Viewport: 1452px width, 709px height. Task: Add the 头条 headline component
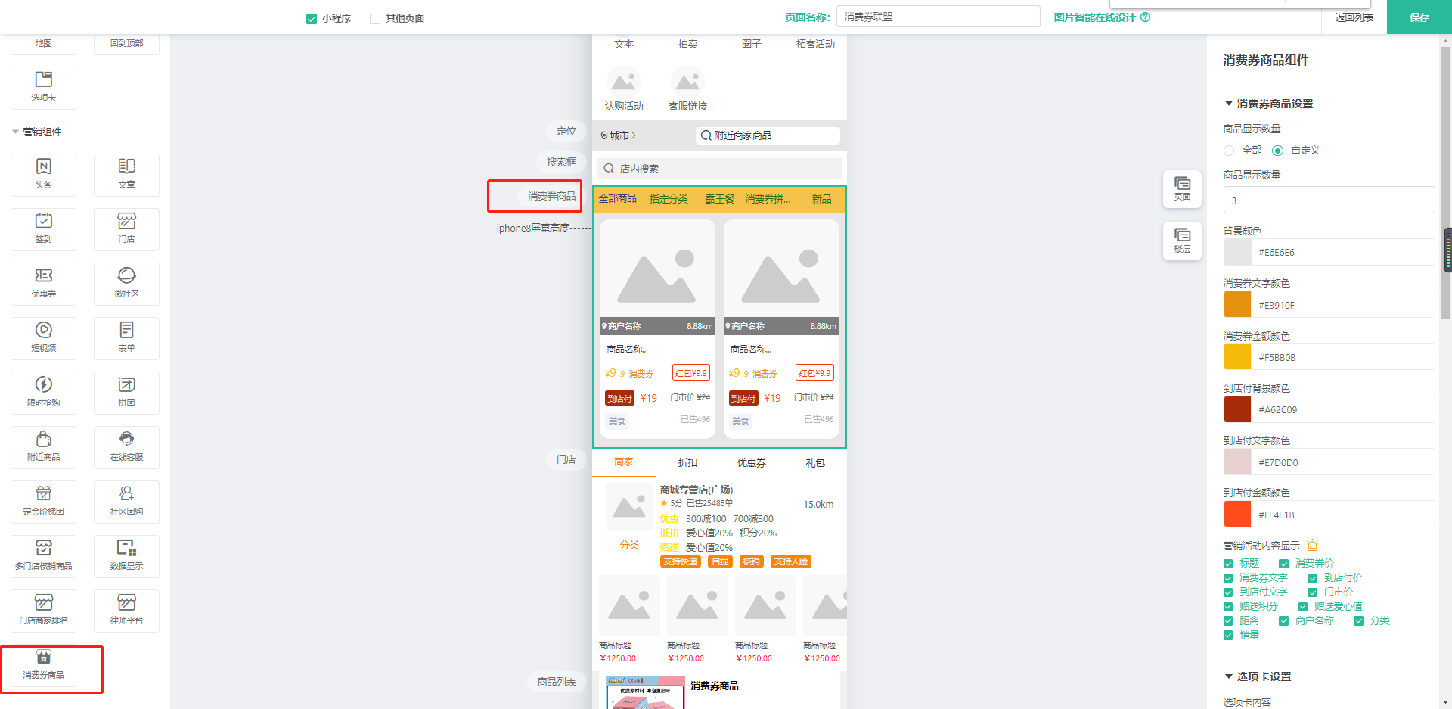(x=44, y=175)
